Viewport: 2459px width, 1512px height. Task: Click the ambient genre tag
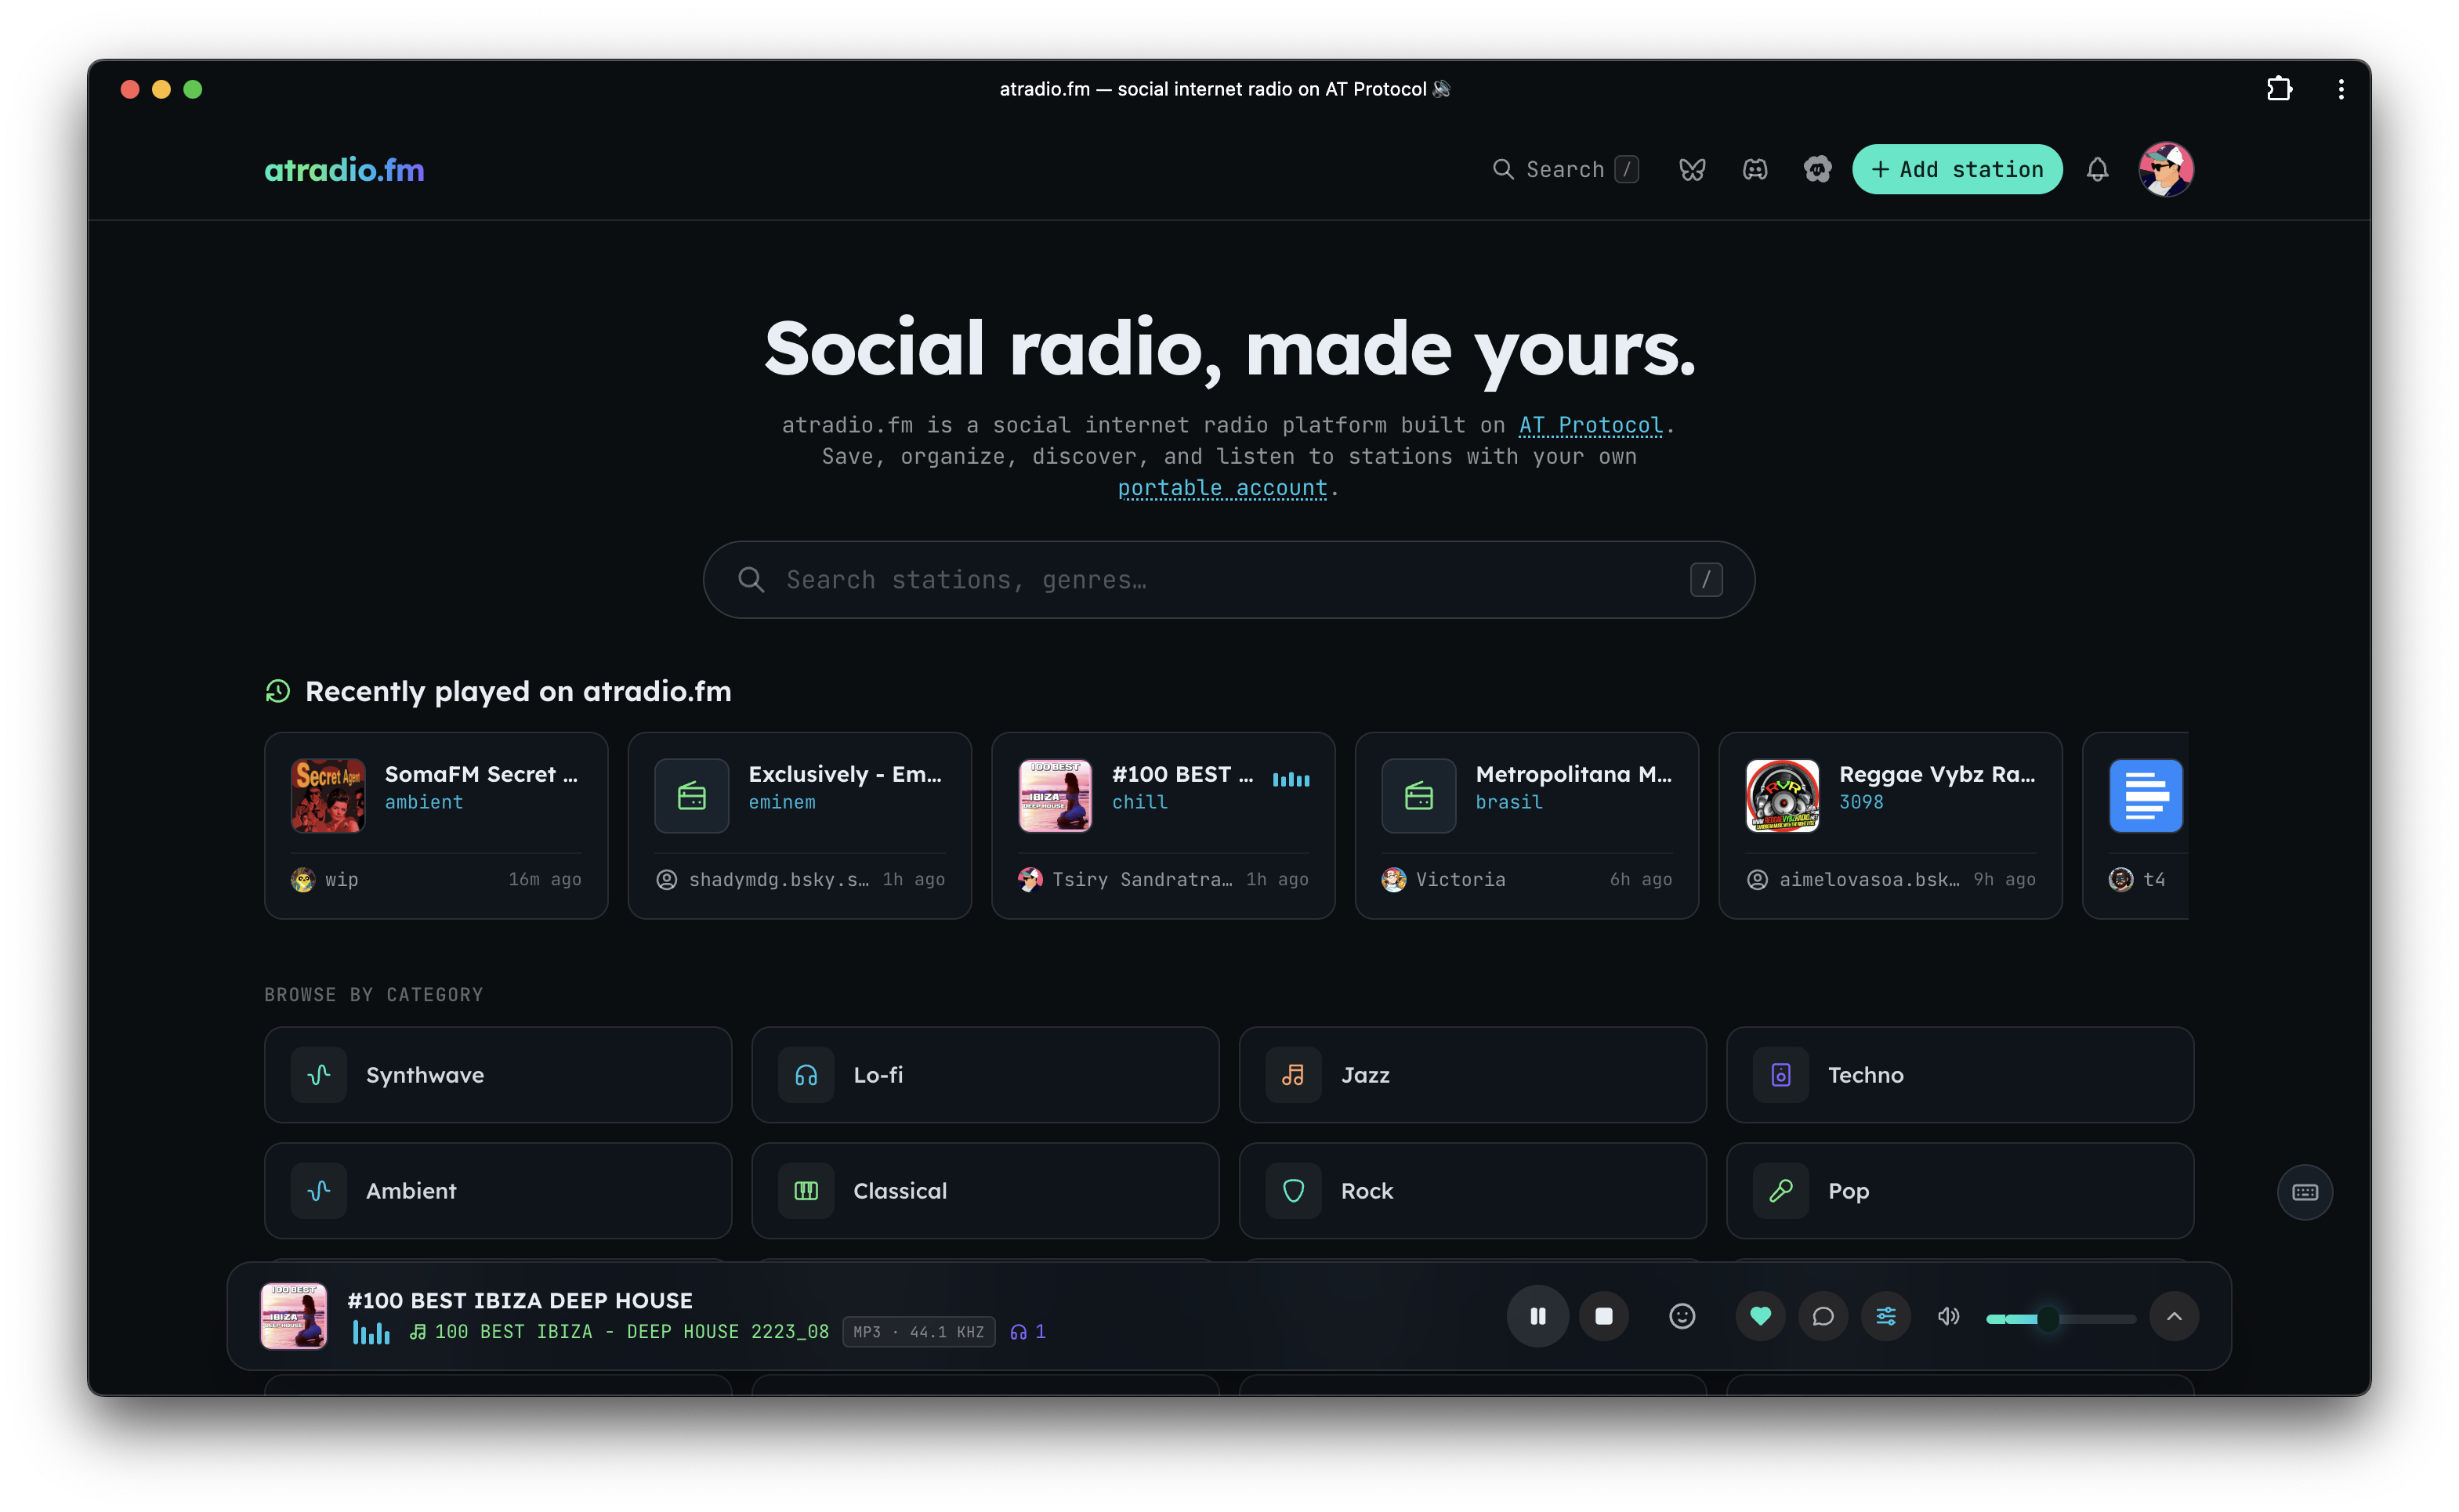[x=424, y=802]
